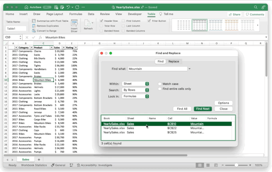Zoom out with the minus icon
This screenshot has height=172, width=272.
click(222, 165)
